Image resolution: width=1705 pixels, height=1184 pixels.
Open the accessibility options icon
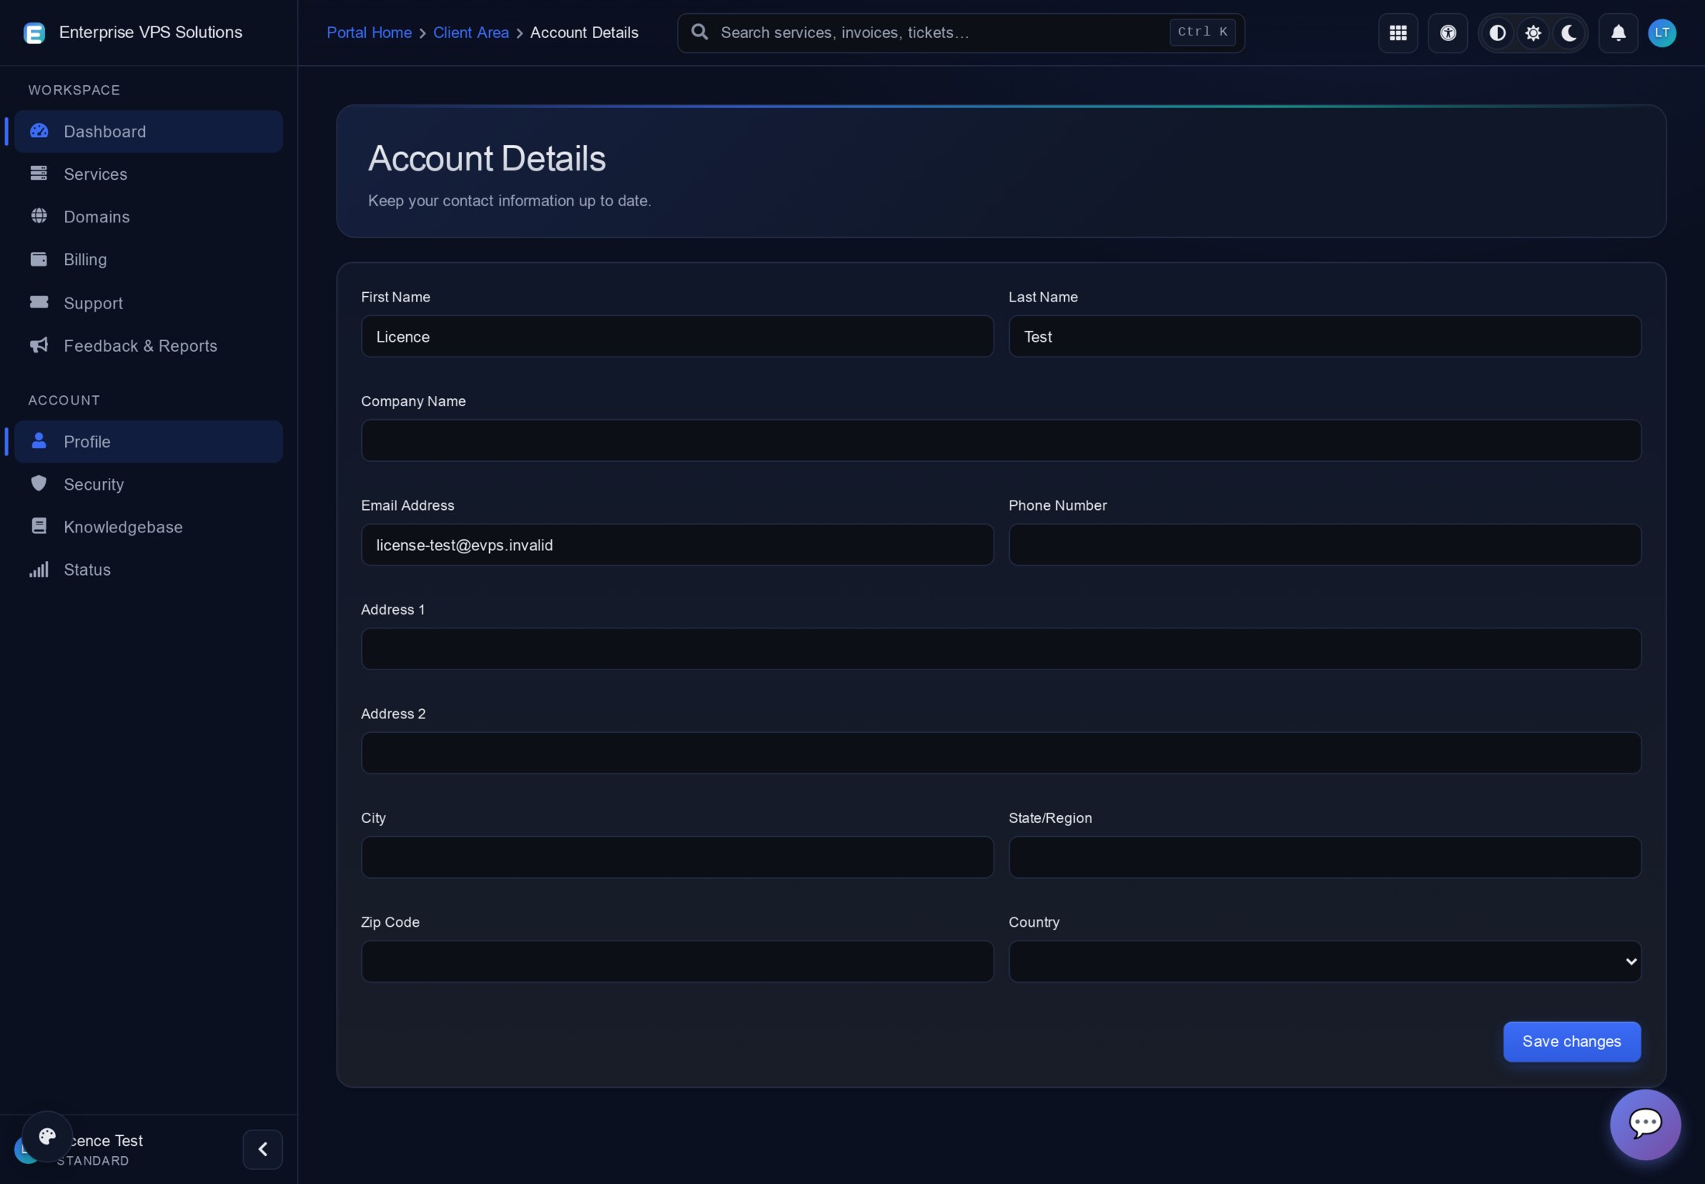[x=1448, y=33]
